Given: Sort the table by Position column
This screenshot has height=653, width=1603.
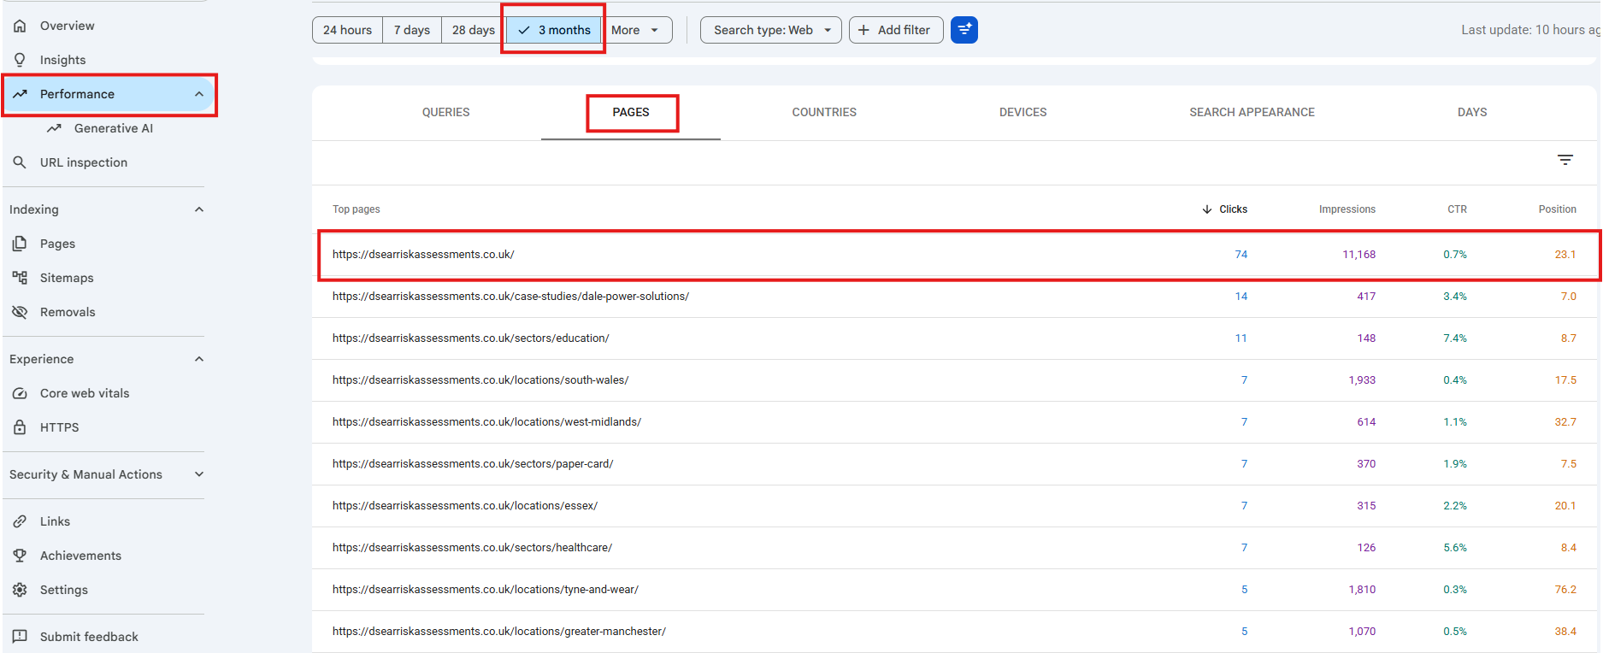Looking at the screenshot, I should click(1557, 209).
